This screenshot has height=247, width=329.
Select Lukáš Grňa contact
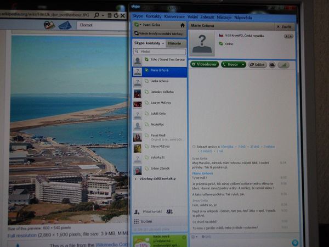160,115
